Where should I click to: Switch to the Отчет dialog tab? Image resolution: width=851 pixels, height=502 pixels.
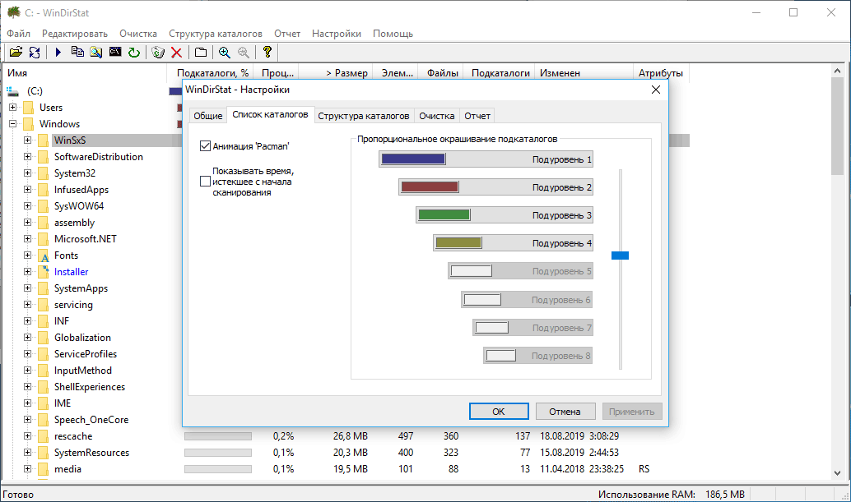[477, 116]
